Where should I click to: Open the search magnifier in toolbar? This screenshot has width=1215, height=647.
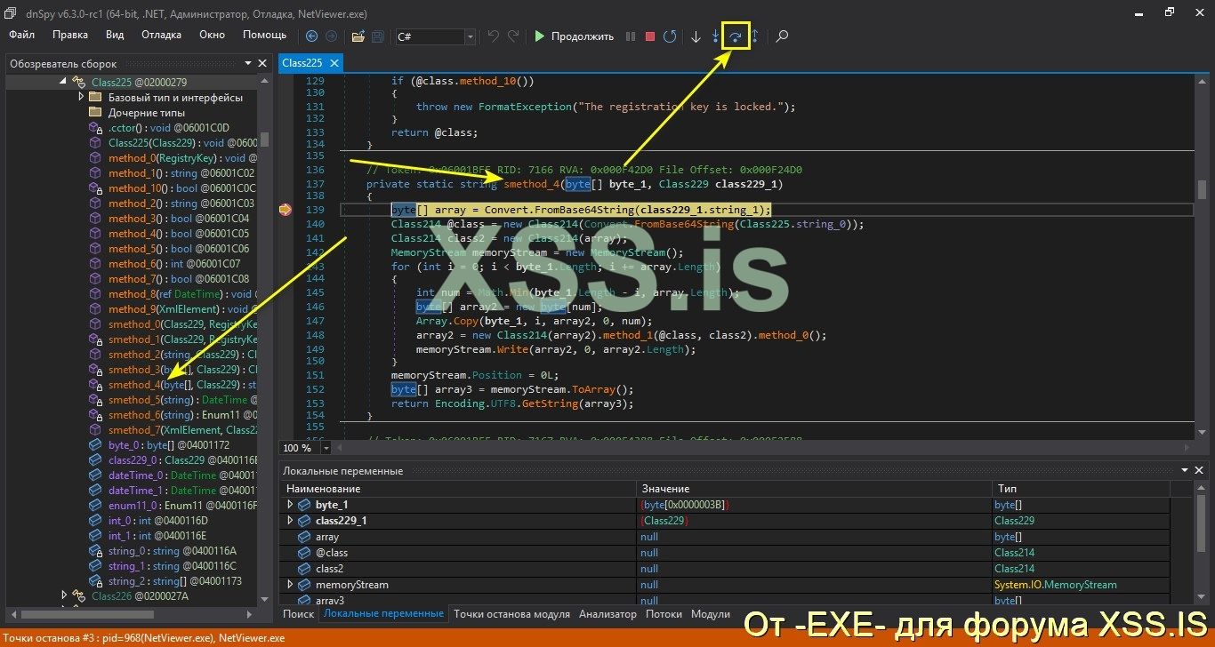[782, 36]
